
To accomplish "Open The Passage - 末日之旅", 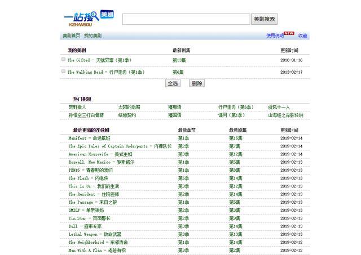I will tap(93, 203).
